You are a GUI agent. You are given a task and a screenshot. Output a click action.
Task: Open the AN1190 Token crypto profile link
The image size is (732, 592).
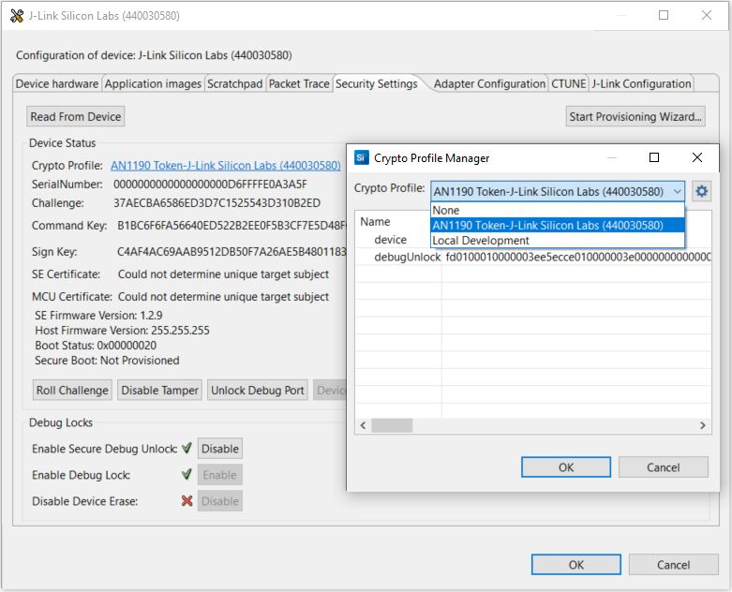coord(225,165)
